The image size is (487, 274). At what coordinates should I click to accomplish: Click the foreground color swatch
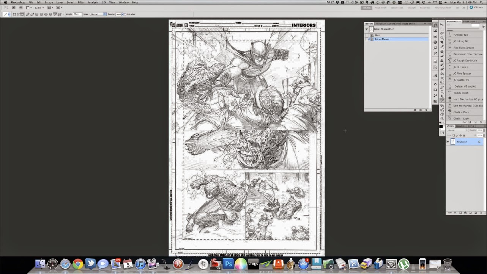pyautogui.click(x=440, y=126)
